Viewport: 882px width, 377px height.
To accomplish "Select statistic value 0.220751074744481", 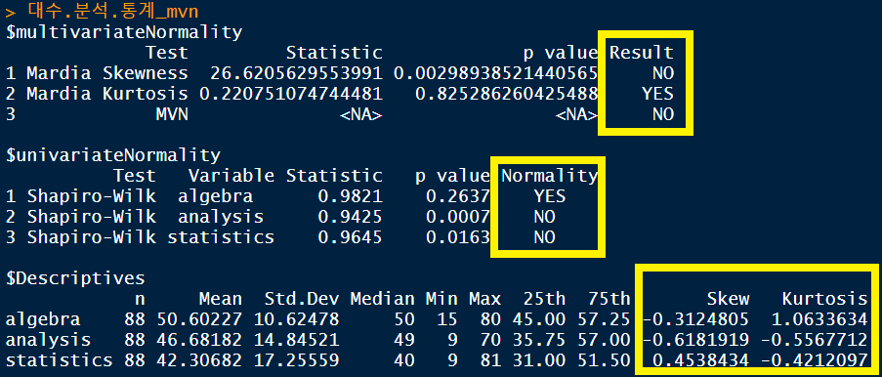I will [x=291, y=94].
